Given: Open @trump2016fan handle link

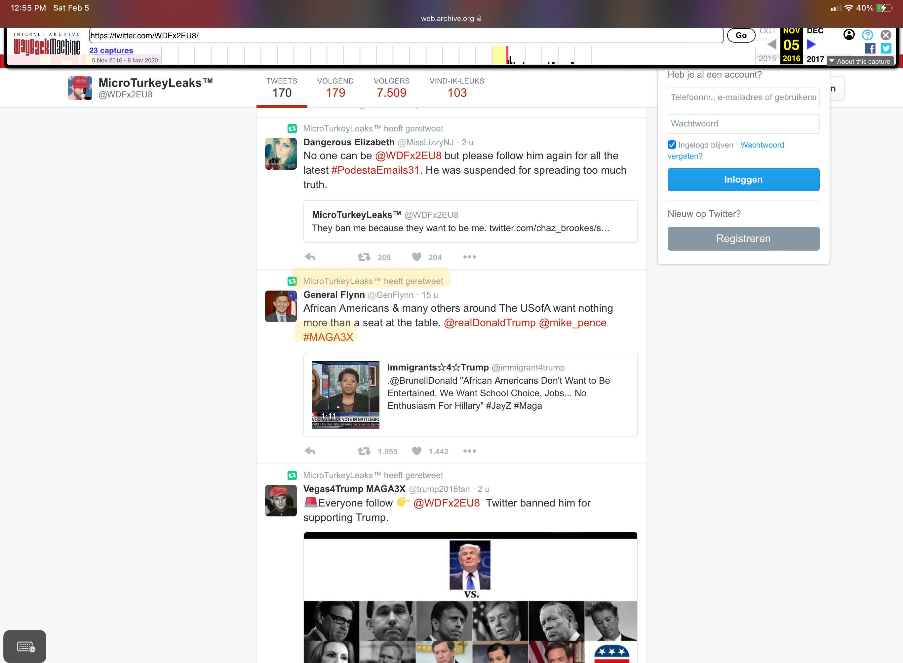Looking at the screenshot, I should [439, 489].
